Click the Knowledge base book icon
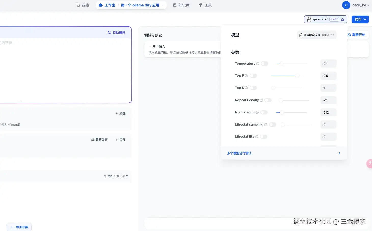The width and height of the screenshot is (372, 231). point(175,5)
